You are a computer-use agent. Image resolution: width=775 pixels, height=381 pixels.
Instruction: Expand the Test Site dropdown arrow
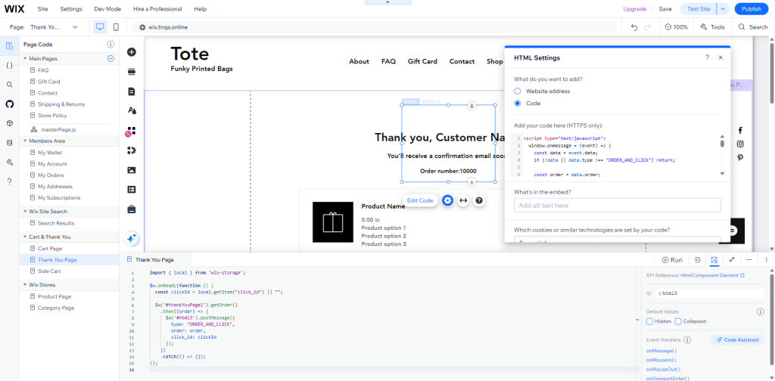point(724,9)
